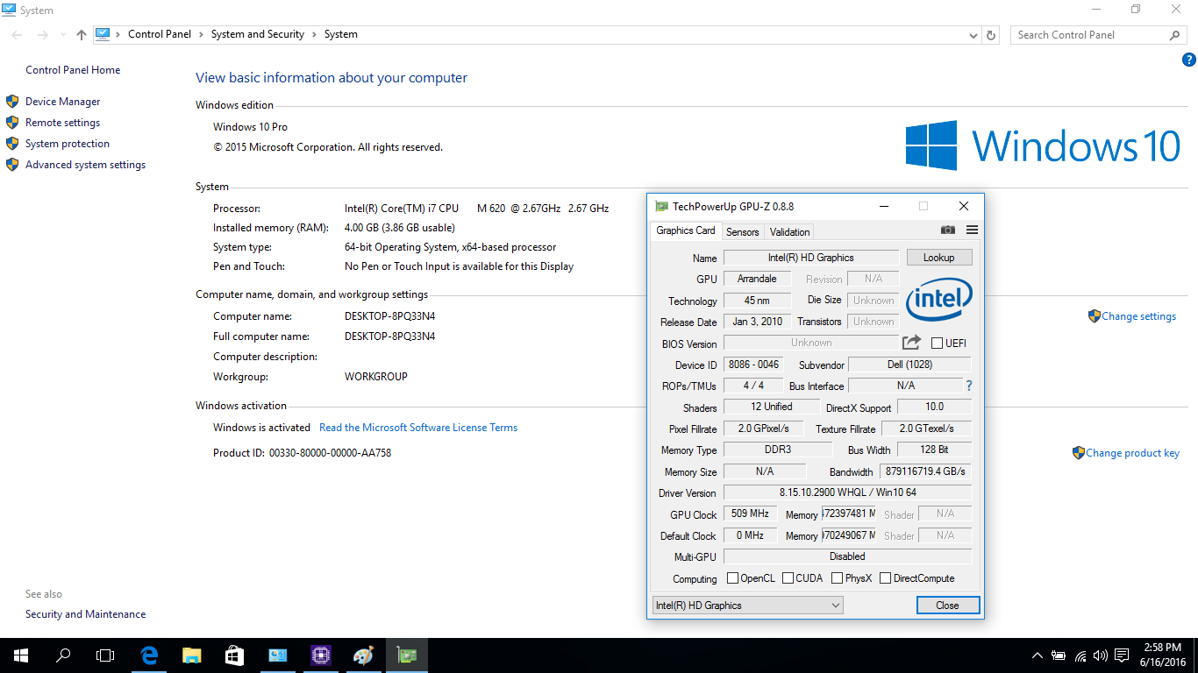Screen dimensions: 1198x673
Task: Click the Device ID value 8086 - 0046
Action: [x=753, y=365]
